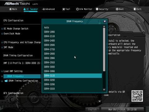Click the date and time display
The width and height of the screenshot is (149, 112).
click(122, 110)
